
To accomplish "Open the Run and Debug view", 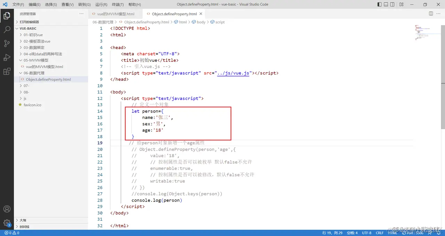I will (7, 58).
